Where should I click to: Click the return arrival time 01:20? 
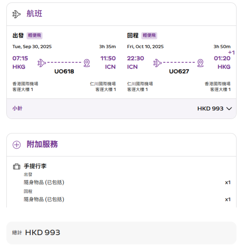coord(222,58)
